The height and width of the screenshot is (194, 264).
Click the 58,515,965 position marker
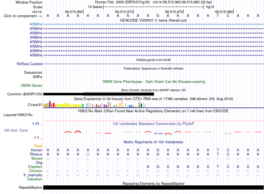(x=74, y=12)
